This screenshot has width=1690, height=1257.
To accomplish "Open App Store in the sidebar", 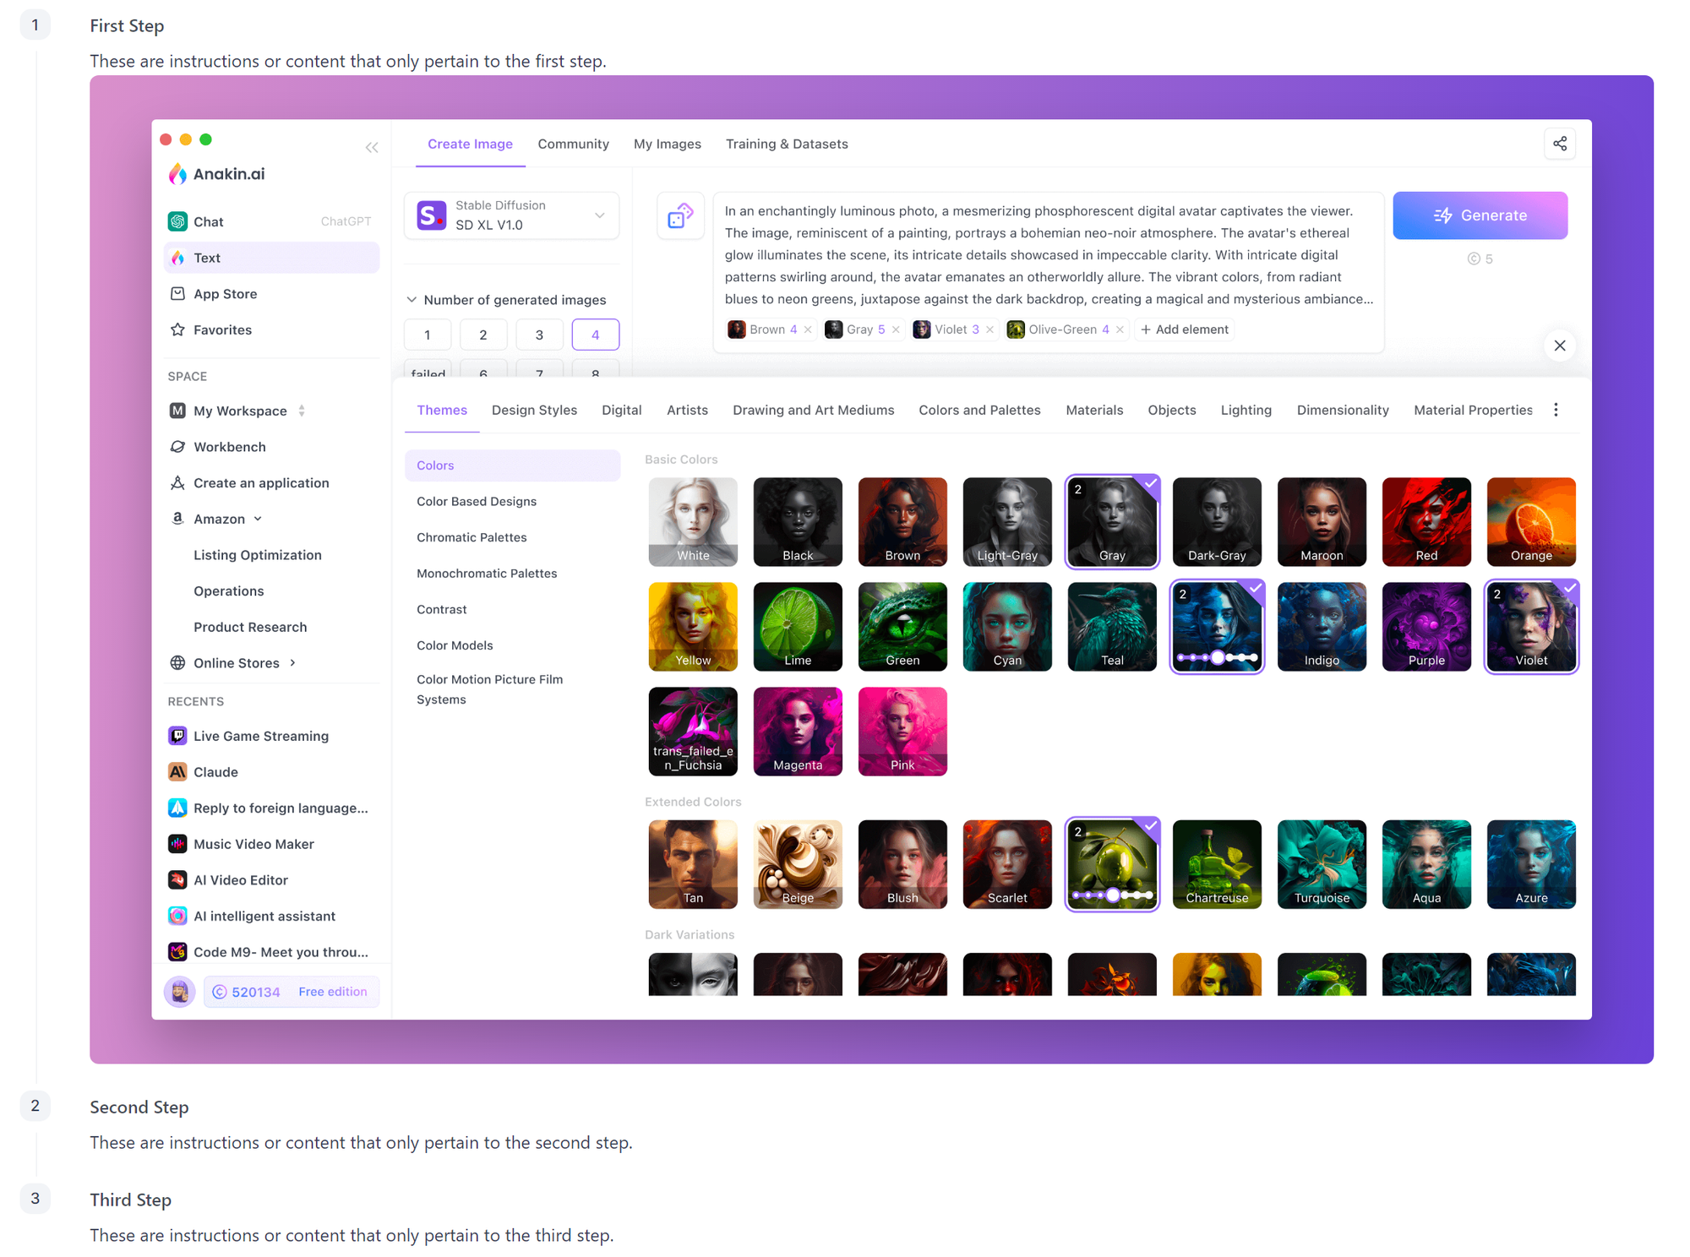I will click(270, 294).
